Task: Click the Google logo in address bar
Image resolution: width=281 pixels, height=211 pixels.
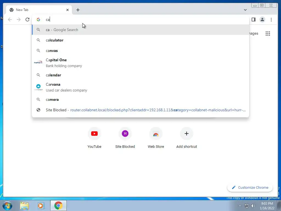Action: coord(38,20)
